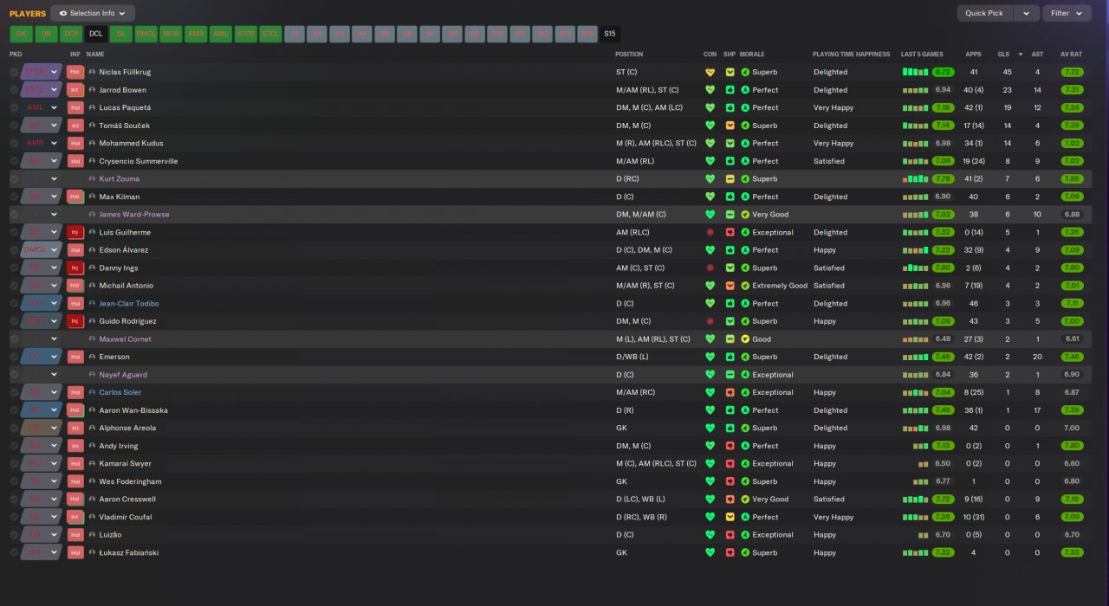Click Tomáš Souček's Int status badge
The height and width of the screenshot is (606, 1109).
(75, 126)
